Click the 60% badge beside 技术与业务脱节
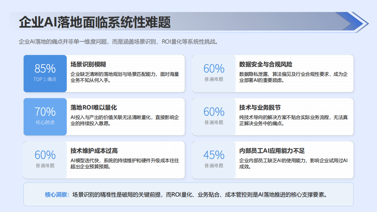The width and height of the screenshot is (377, 212). 214,116
